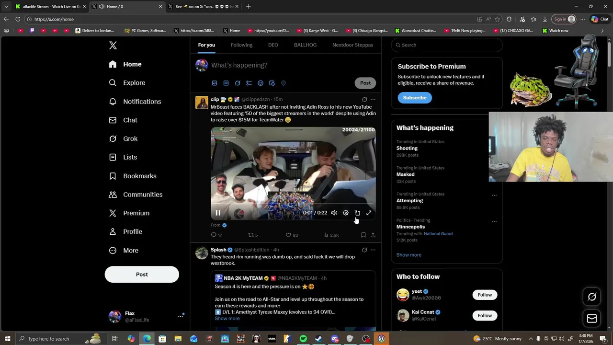This screenshot has width=613, height=345.
Task: Open Minneapolis trending topic
Action: coord(410,227)
